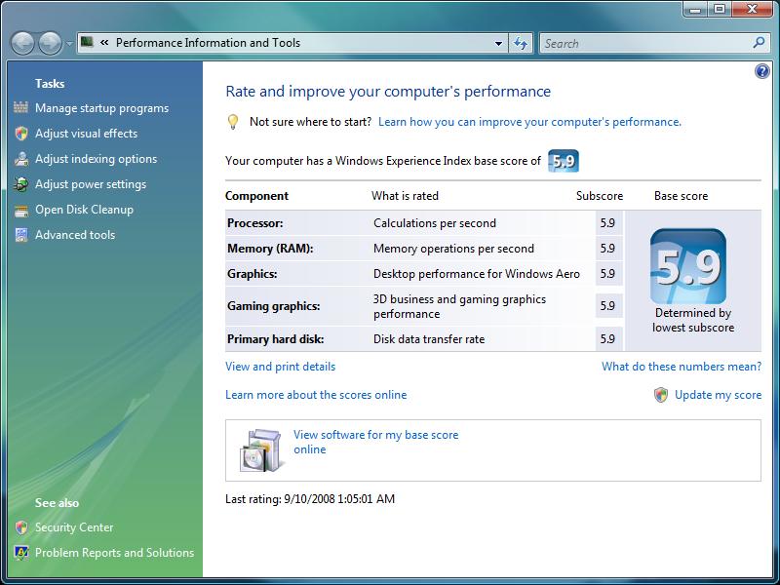The image size is (780, 585).
Task: Open Adjust indexing options
Action: pos(96,159)
